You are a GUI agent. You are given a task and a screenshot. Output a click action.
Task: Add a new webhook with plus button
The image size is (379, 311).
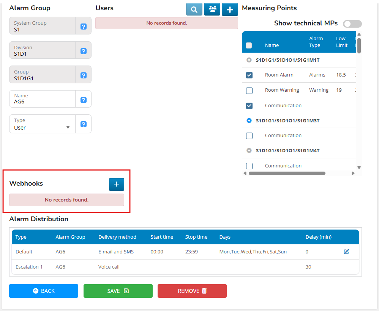tap(117, 184)
